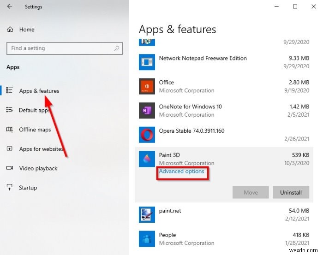Click the search magnifier icon
The width and height of the screenshot is (323, 255).
117,48
